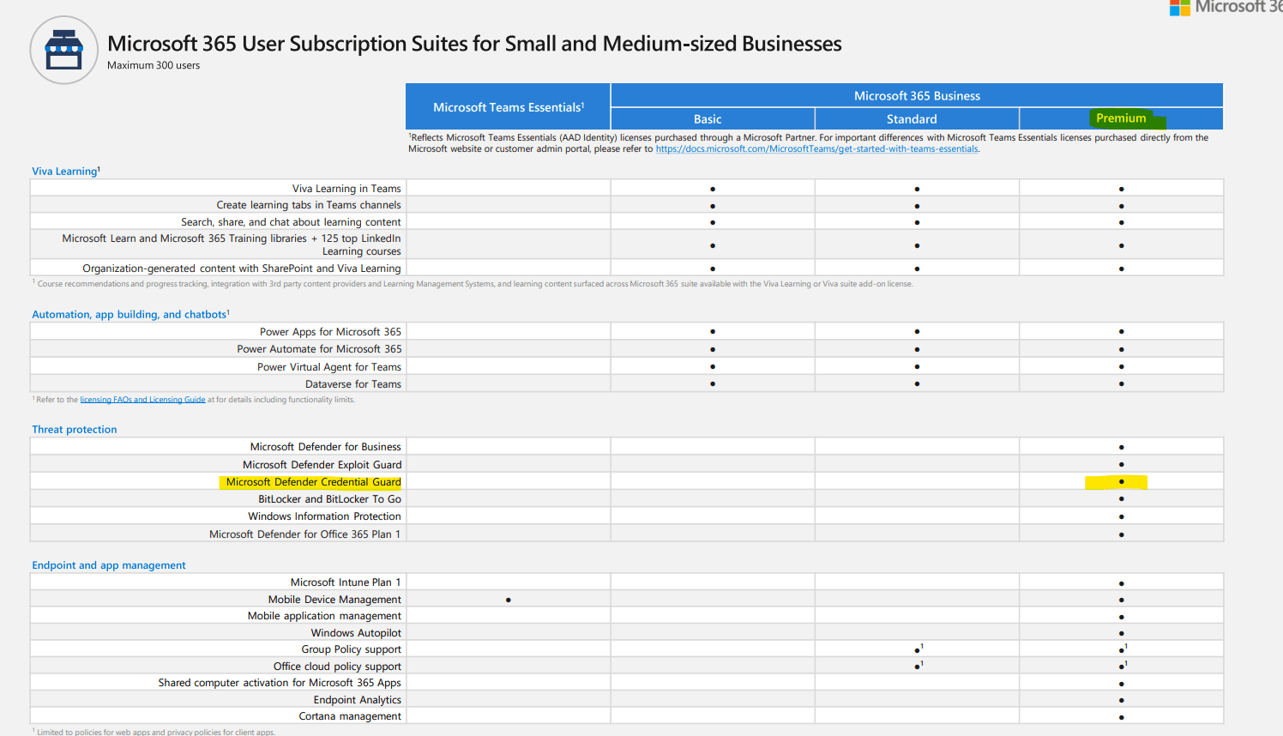
Task: Click the Endpoint and app management heading
Action: (109, 565)
